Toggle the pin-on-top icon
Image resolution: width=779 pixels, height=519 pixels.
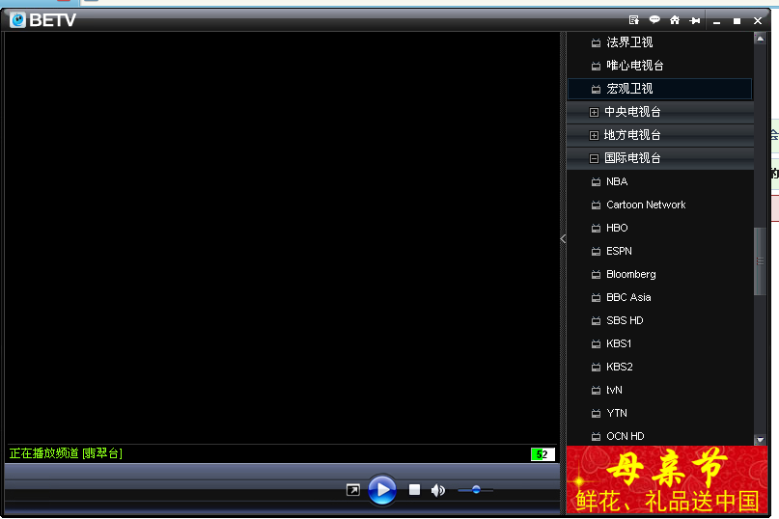(x=694, y=20)
